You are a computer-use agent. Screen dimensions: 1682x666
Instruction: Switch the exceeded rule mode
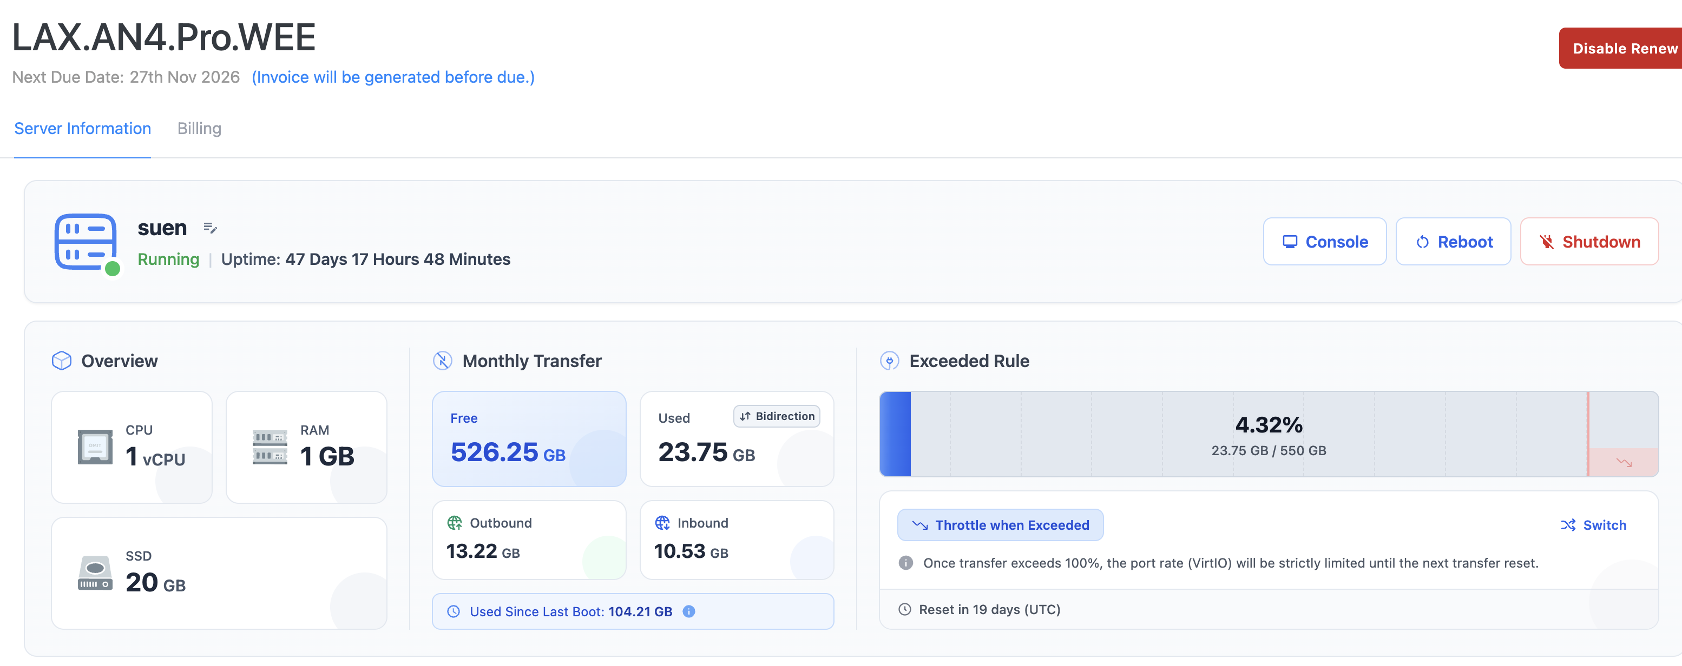1593,524
